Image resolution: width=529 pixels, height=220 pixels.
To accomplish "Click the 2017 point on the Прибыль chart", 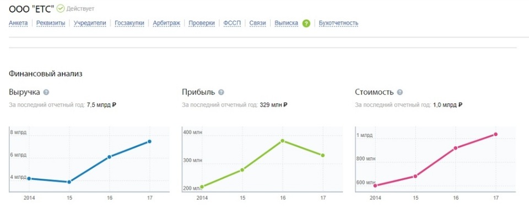I will point(323,155).
